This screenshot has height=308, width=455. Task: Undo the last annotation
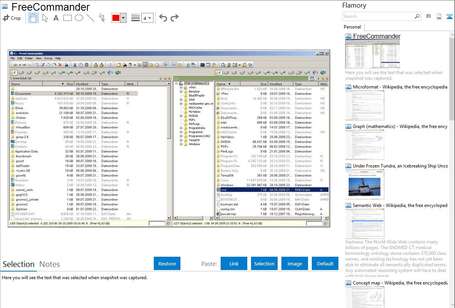coord(163,18)
